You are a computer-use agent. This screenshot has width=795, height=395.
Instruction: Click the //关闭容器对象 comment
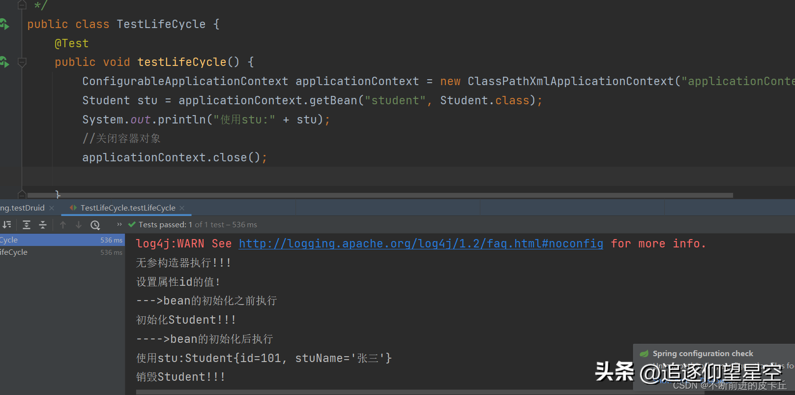(121, 139)
